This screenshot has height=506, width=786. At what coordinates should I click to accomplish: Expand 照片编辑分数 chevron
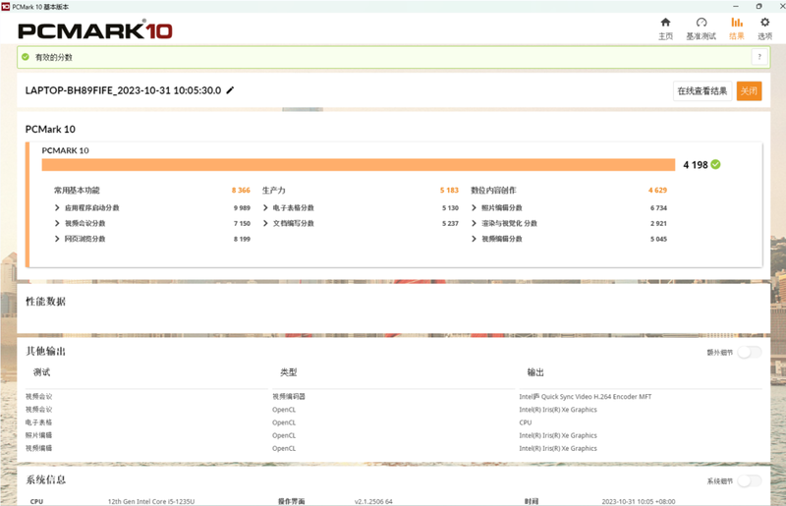click(476, 208)
